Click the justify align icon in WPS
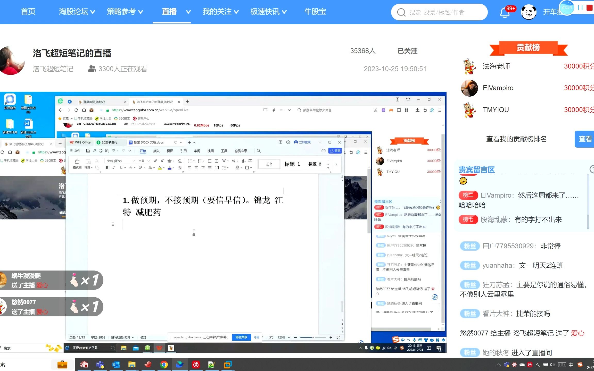The image size is (594, 371). (210, 168)
